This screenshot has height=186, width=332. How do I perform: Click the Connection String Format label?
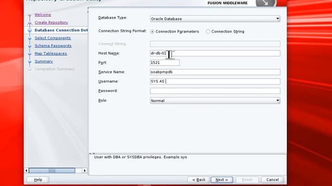point(122,31)
